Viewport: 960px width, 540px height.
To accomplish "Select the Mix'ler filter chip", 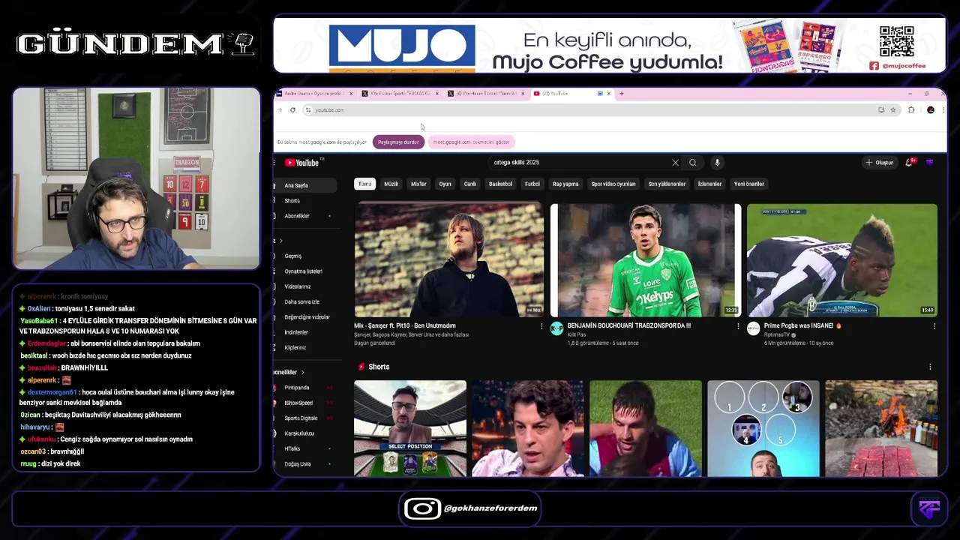I will pyautogui.click(x=418, y=184).
